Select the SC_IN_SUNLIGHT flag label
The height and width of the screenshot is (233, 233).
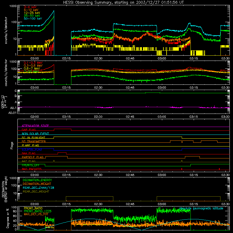(33, 137)
